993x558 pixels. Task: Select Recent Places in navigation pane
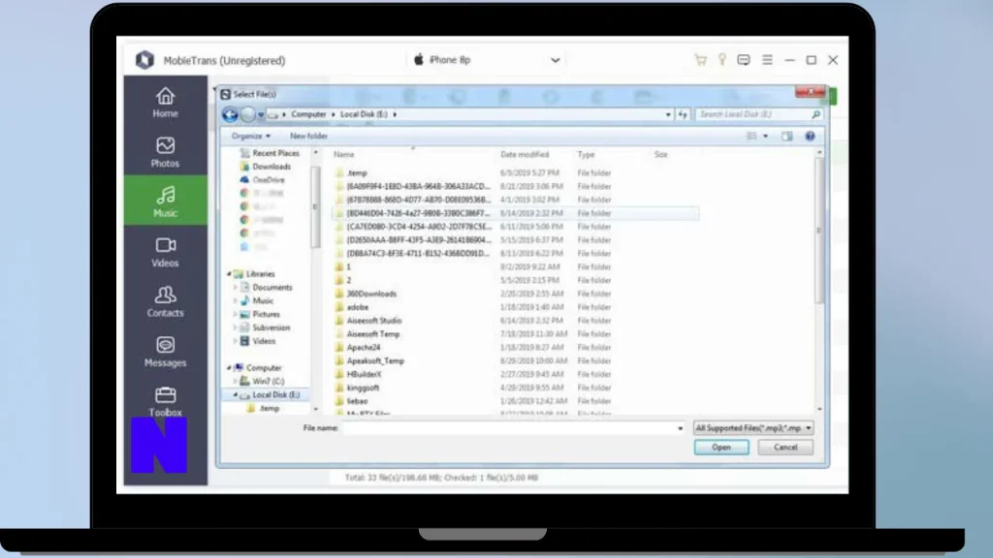point(270,153)
